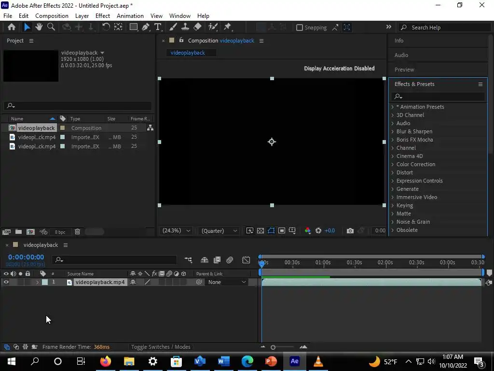Toggle the Transparency Grid in viewer

click(261, 231)
